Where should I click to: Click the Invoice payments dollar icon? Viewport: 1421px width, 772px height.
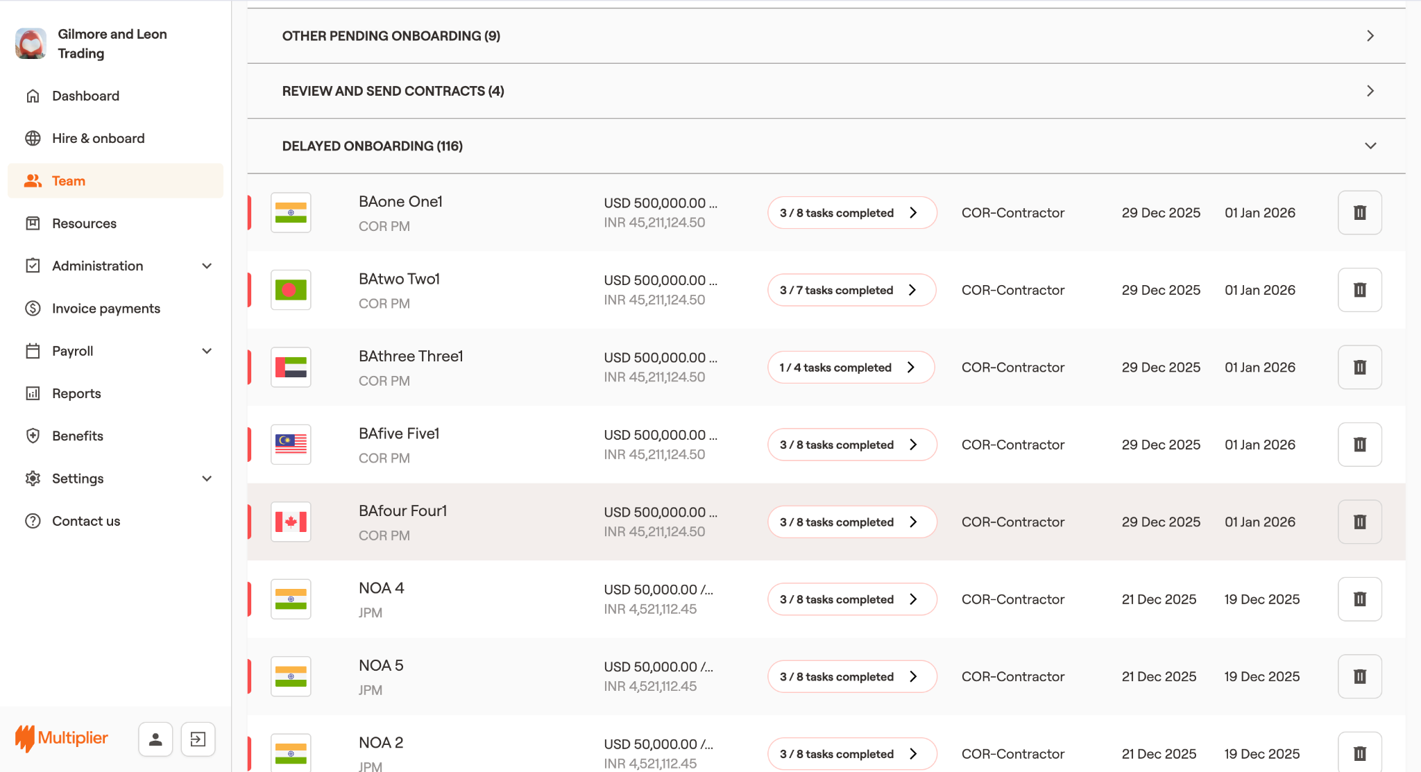33,309
